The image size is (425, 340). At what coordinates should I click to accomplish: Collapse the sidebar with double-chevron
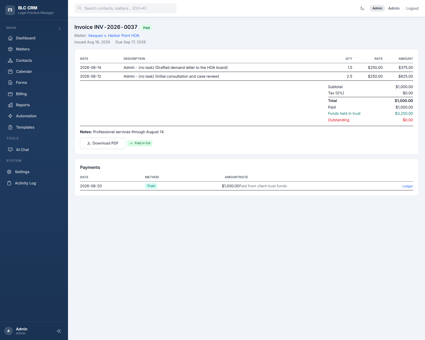coord(59,331)
